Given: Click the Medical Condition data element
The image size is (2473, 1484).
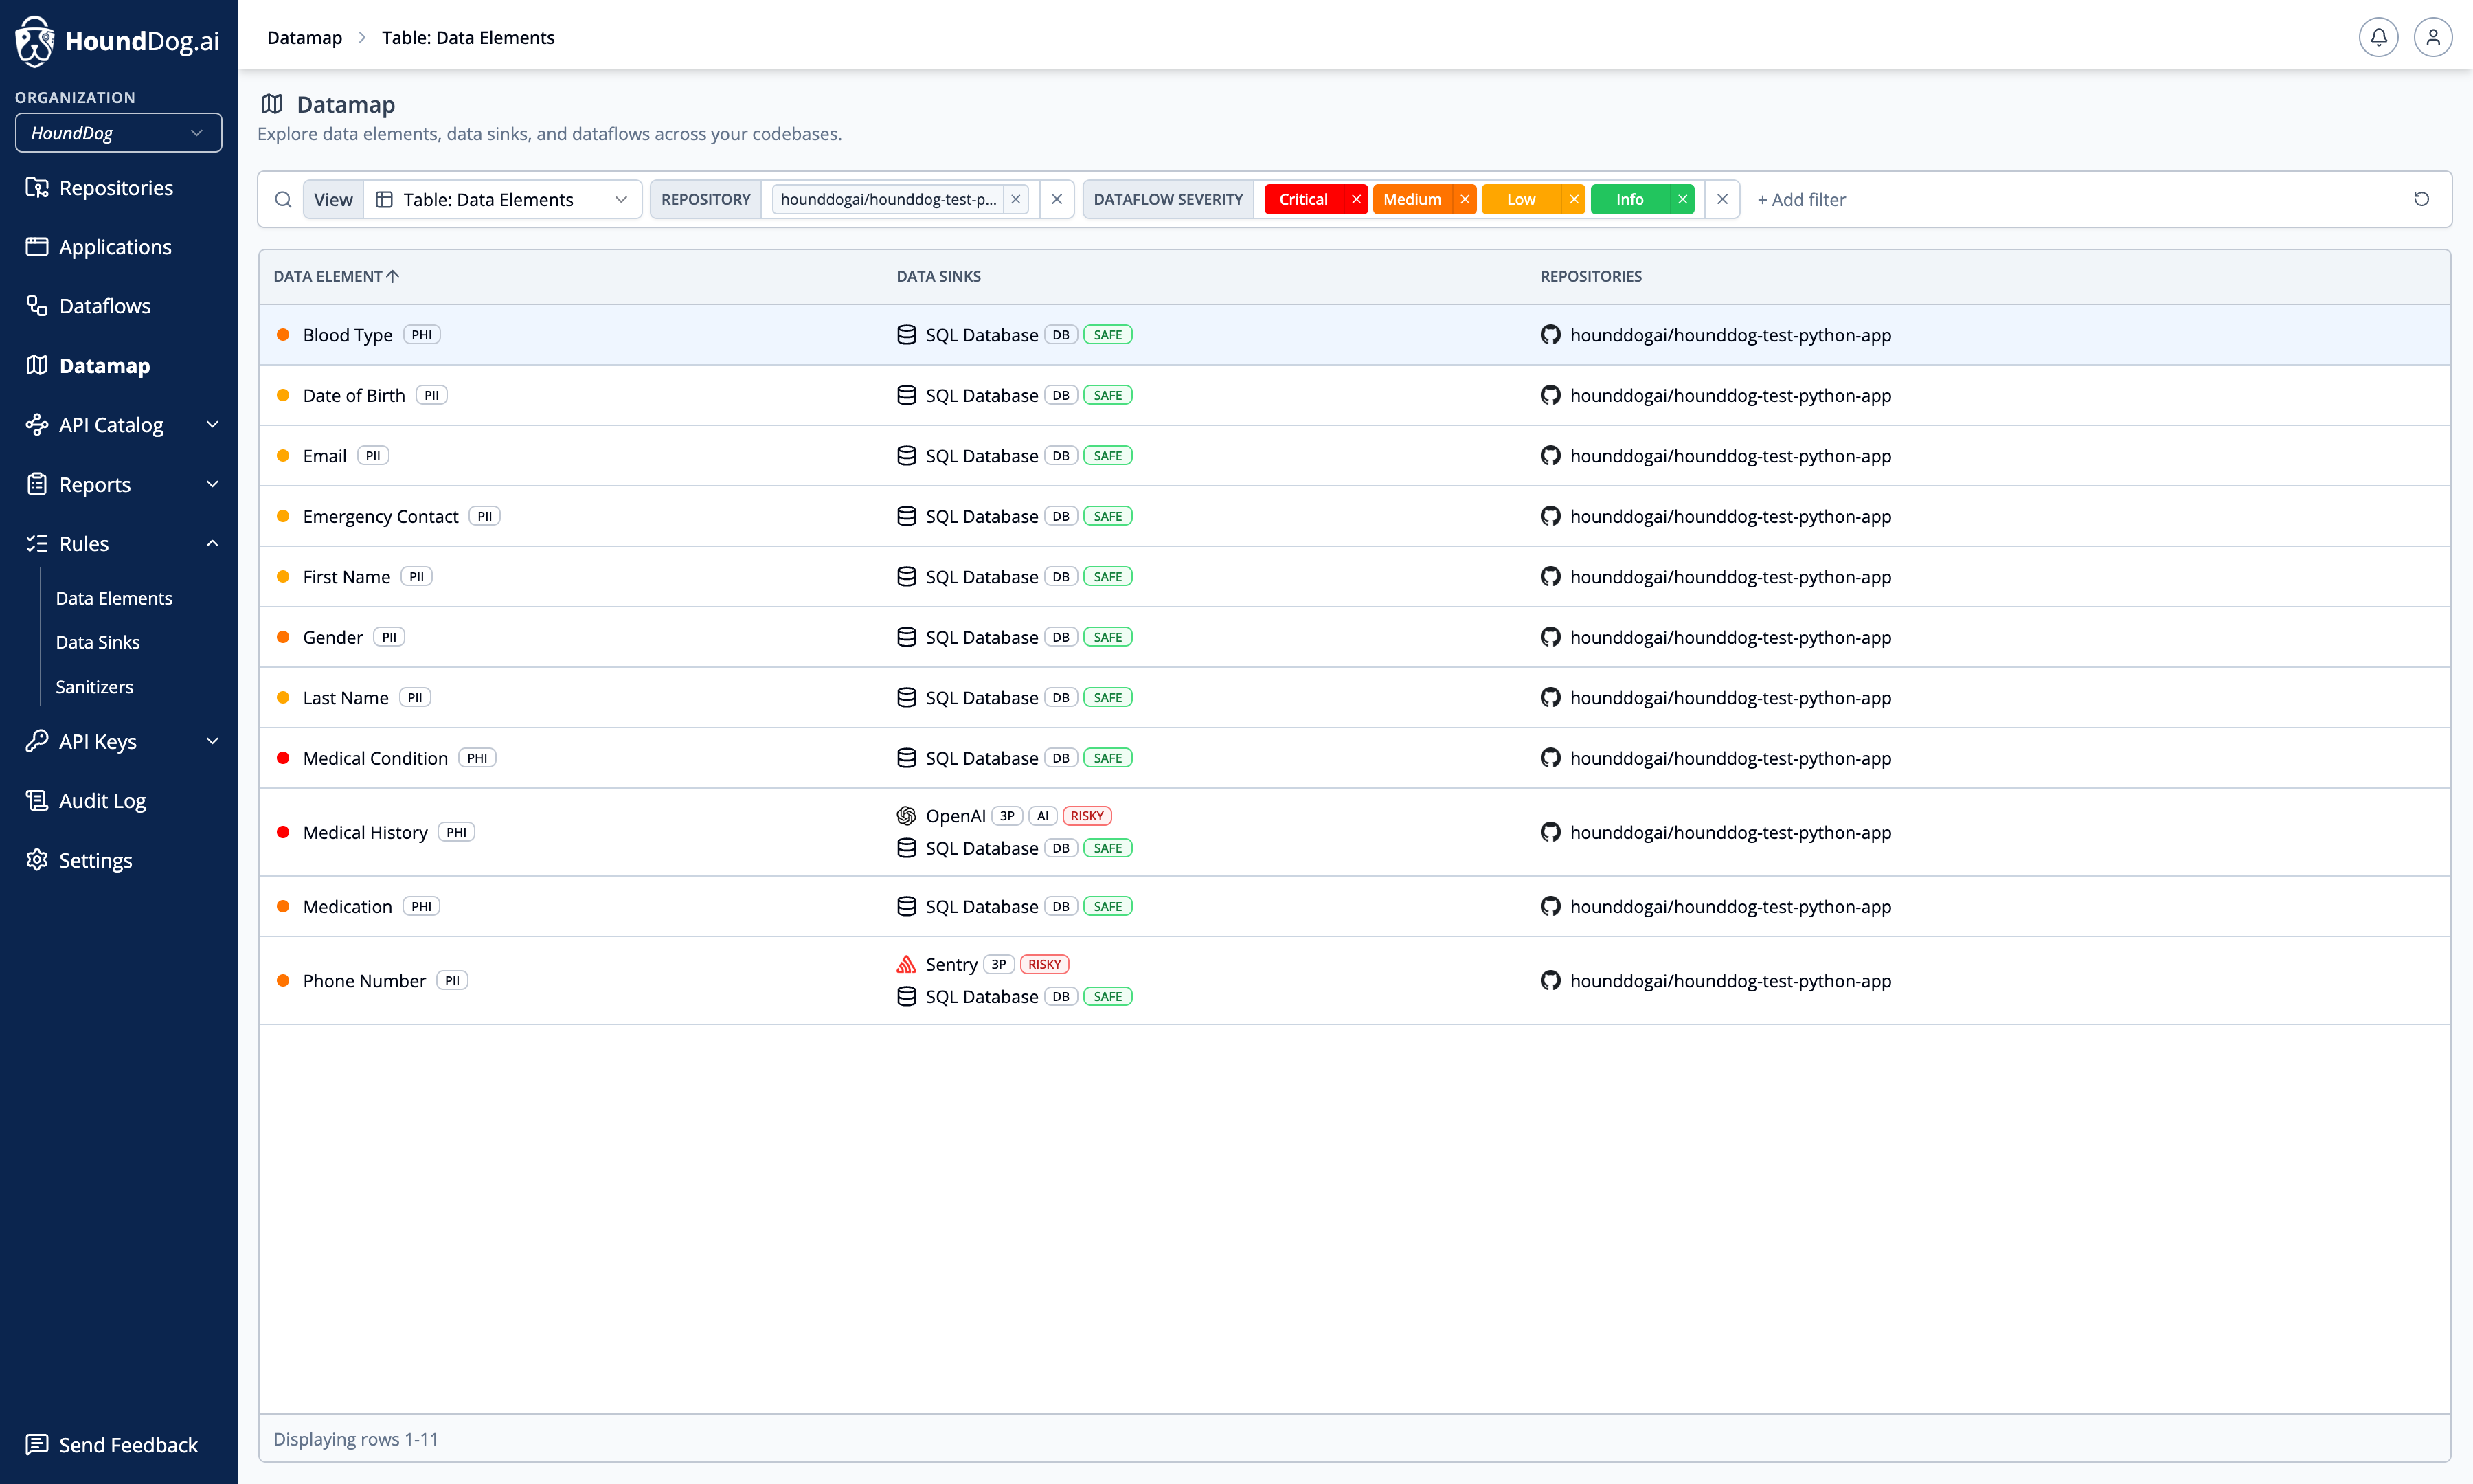Looking at the screenshot, I should 375,758.
